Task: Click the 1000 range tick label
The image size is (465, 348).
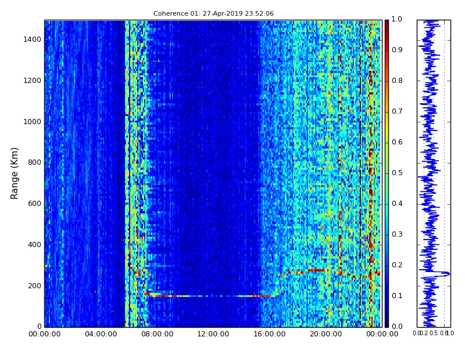Action: [x=32, y=122]
